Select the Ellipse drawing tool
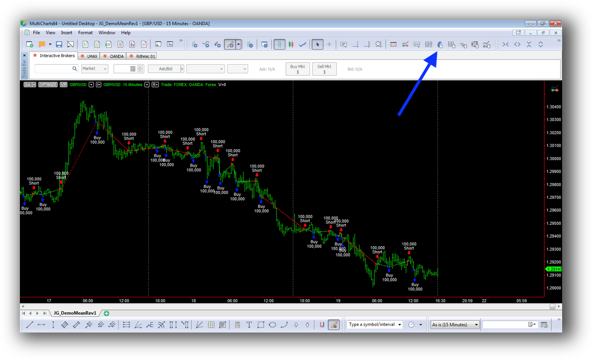Screen dimensions: 593x359 (x=272, y=325)
